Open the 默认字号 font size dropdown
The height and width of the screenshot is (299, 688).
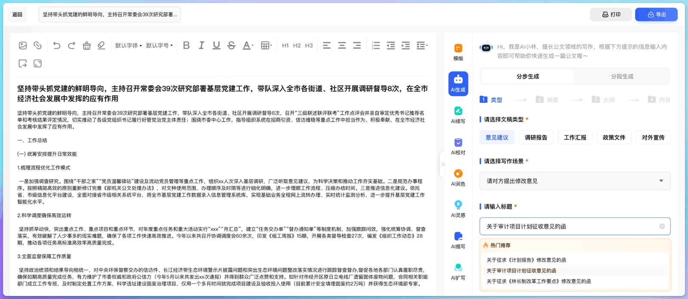click(159, 46)
